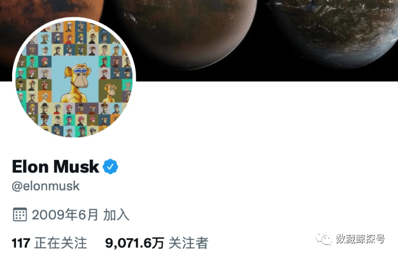Click the white border ring of avatar

pyautogui.click(x=74, y=19)
